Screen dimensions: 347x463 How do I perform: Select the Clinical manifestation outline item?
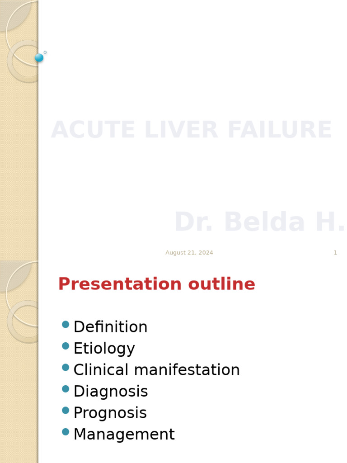point(156,370)
